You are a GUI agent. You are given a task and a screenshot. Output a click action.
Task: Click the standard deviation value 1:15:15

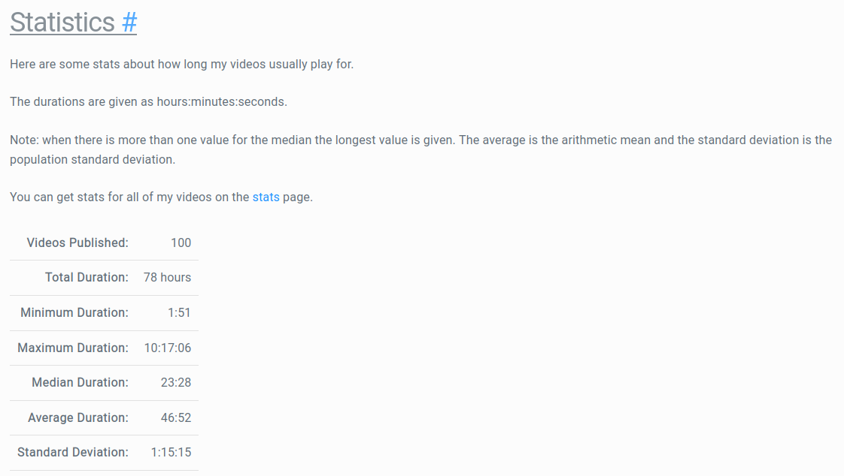[x=172, y=453]
